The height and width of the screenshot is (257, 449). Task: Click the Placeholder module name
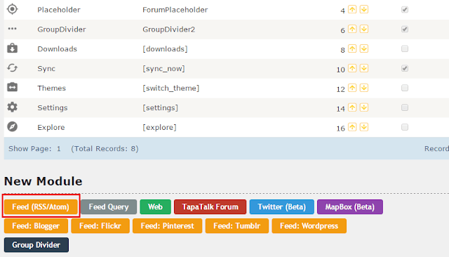59,10
